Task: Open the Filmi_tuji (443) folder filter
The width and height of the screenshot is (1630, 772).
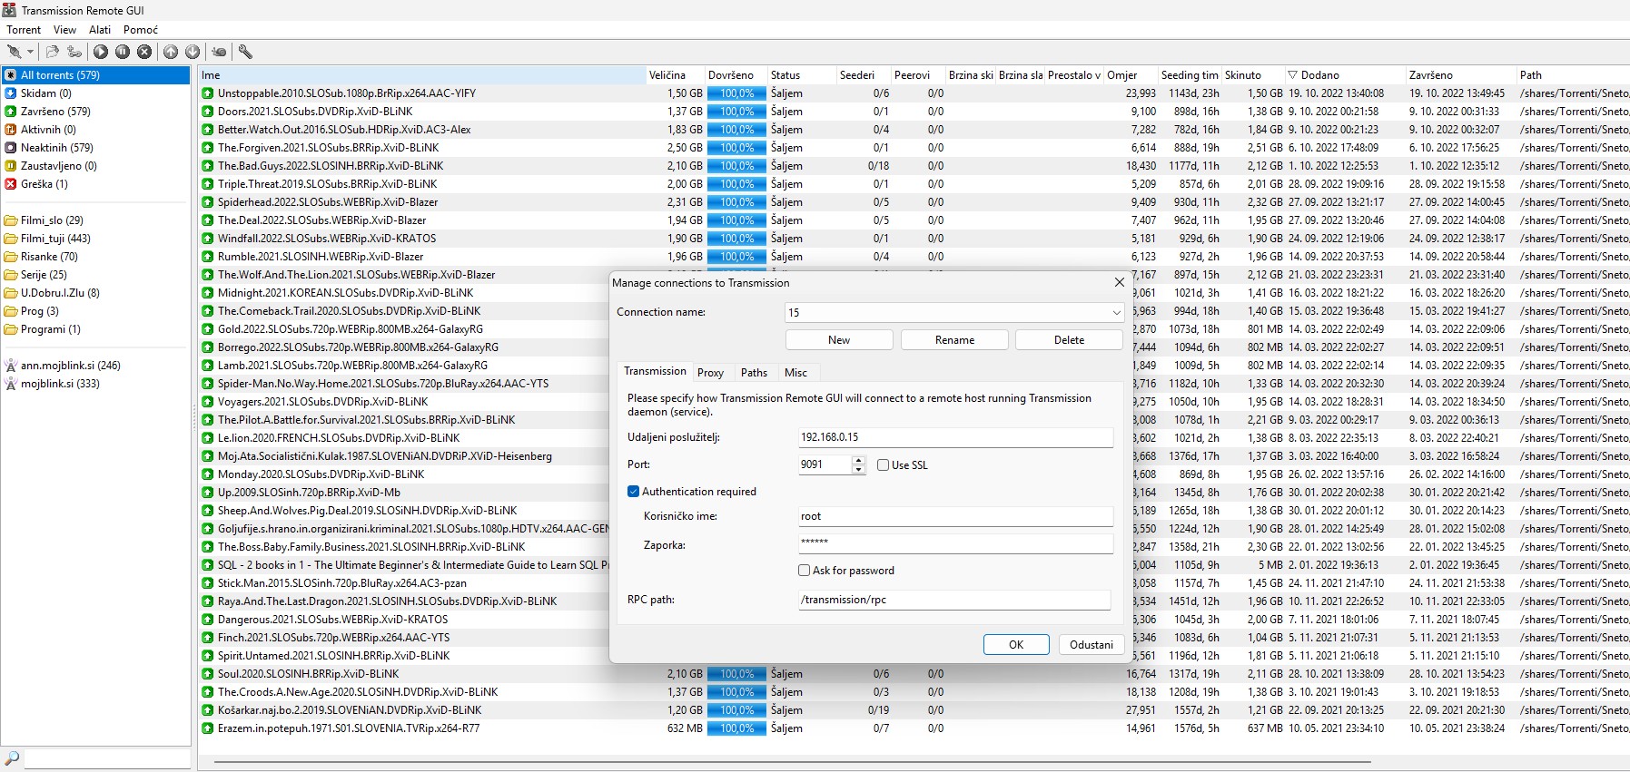Action: tap(95, 239)
